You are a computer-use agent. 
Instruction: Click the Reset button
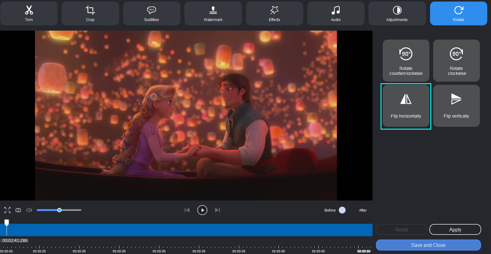point(402,230)
